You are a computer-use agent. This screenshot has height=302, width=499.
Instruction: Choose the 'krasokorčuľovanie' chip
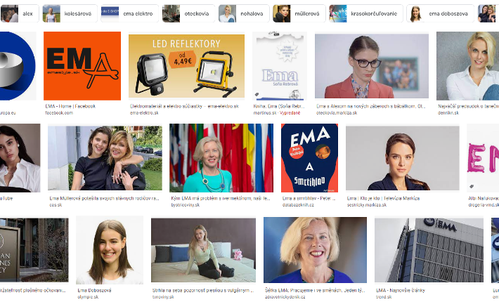pos(366,13)
